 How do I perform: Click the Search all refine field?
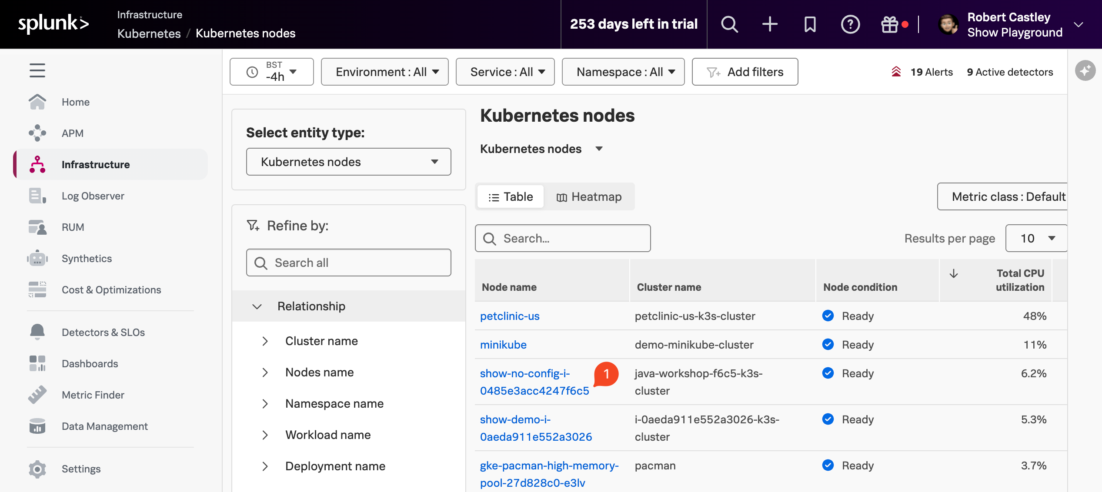coord(349,263)
